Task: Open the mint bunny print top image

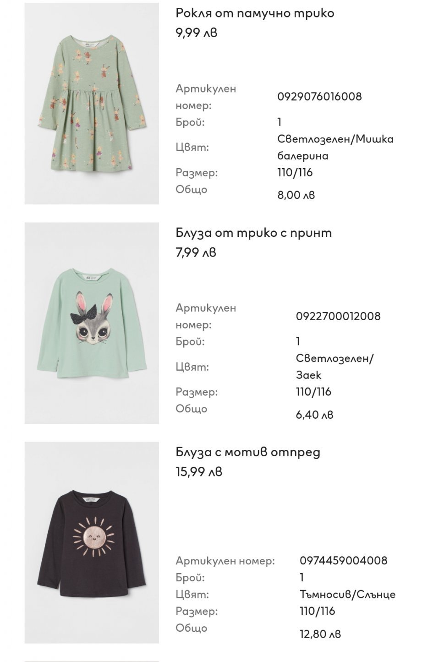Action: pyautogui.click(x=92, y=323)
